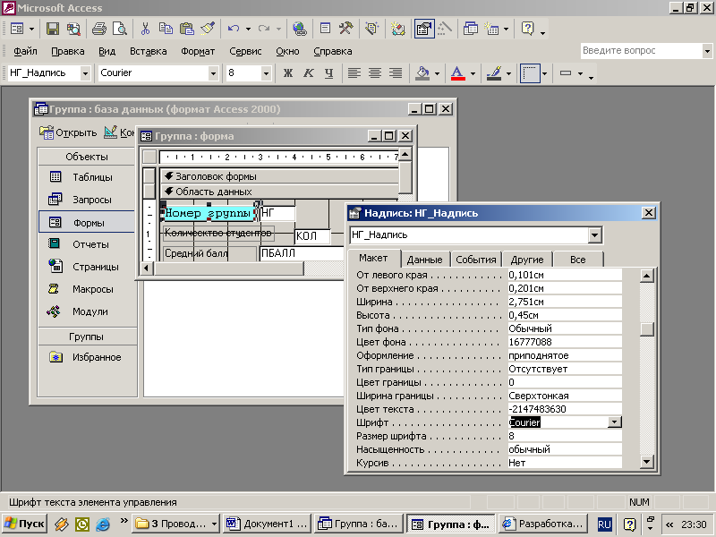716x537 pixels.
Task: Click the New Object icon
Action: click(491, 30)
